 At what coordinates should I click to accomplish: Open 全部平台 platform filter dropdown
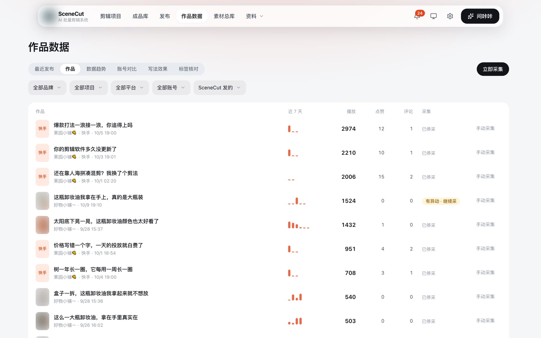(130, 88)
